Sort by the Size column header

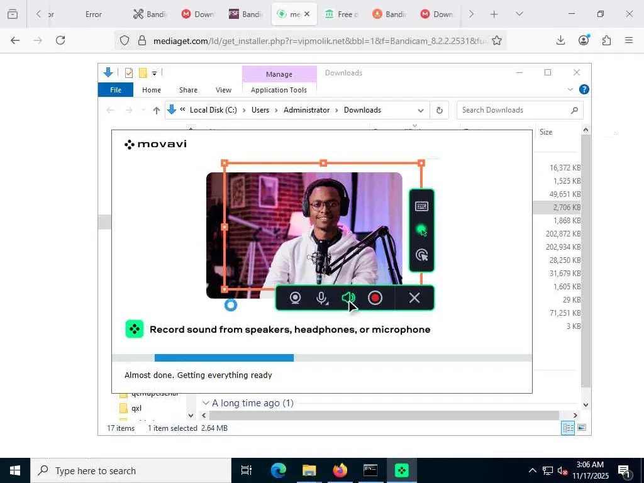(x=546, y=132)
